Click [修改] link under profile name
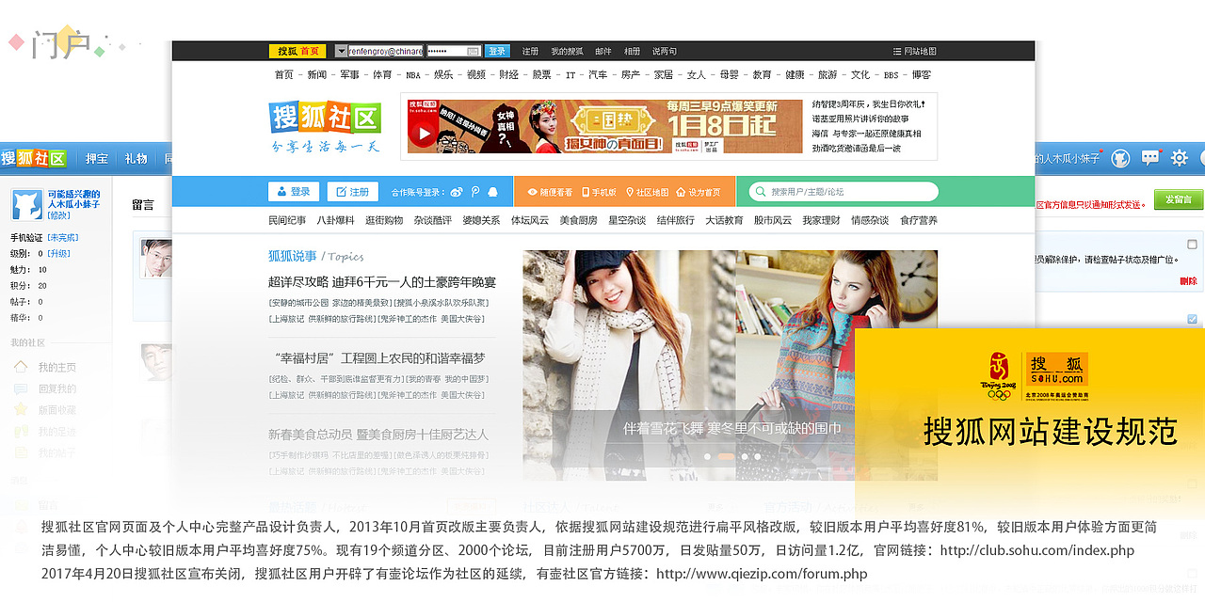This screenshot has height=602, width=1205. [58, 214]
